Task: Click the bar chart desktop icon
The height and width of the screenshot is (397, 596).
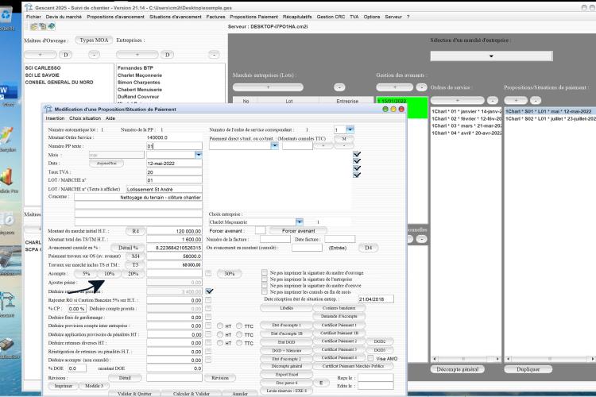Action: 6,177
